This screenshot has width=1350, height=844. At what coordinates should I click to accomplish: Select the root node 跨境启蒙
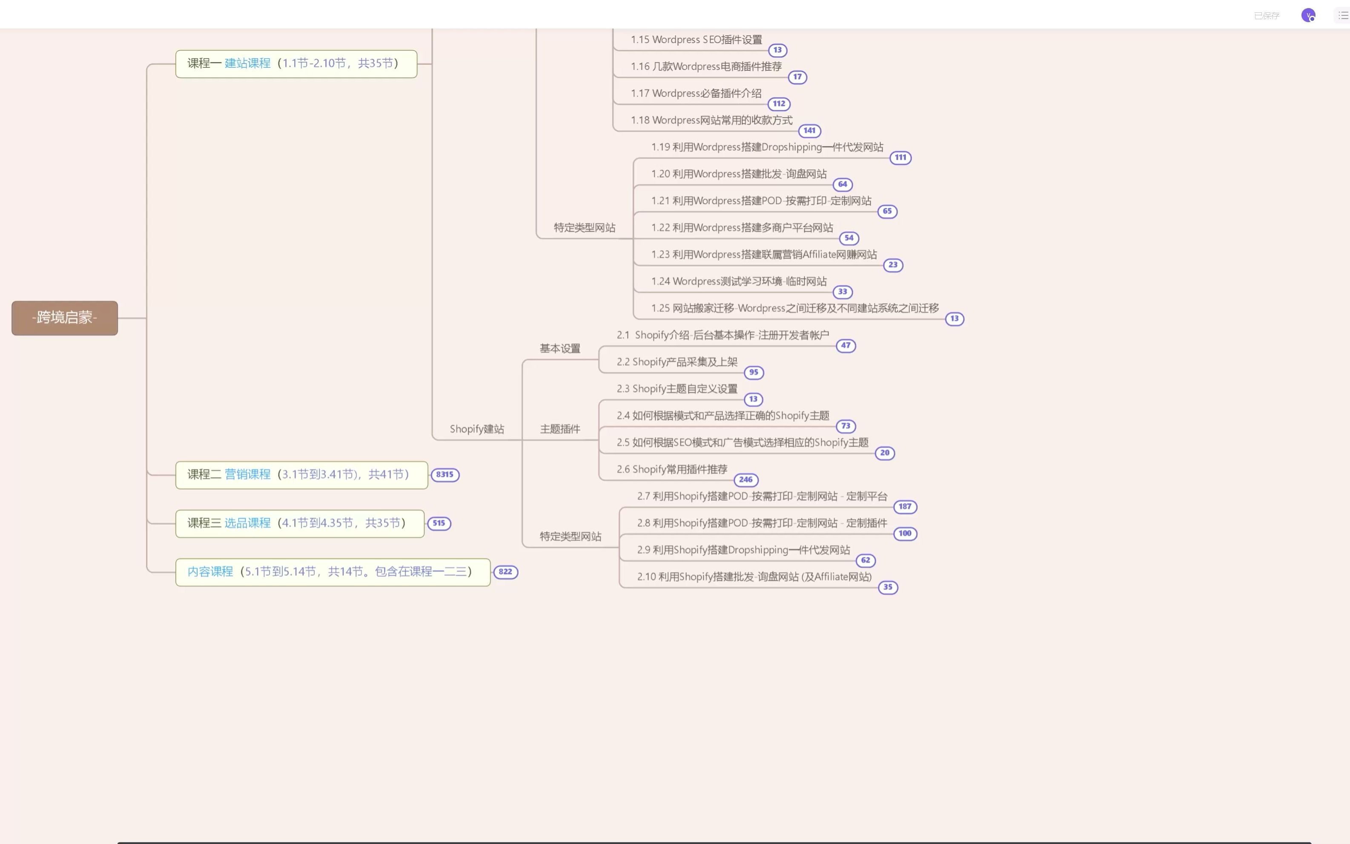[x=65, y=318]
